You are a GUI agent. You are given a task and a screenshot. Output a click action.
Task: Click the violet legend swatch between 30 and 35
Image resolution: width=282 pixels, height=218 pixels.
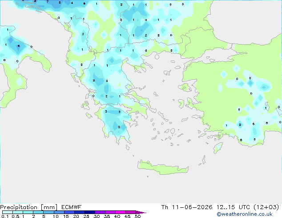click(x=100, y=212)
